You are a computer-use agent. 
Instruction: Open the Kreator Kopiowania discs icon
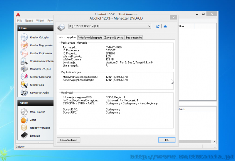coord(24,53)
